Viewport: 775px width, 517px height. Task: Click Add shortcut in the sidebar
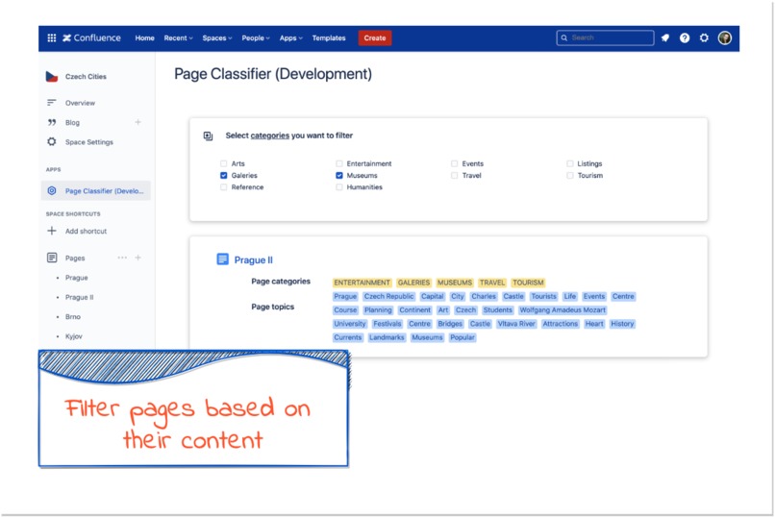point(86,231)
